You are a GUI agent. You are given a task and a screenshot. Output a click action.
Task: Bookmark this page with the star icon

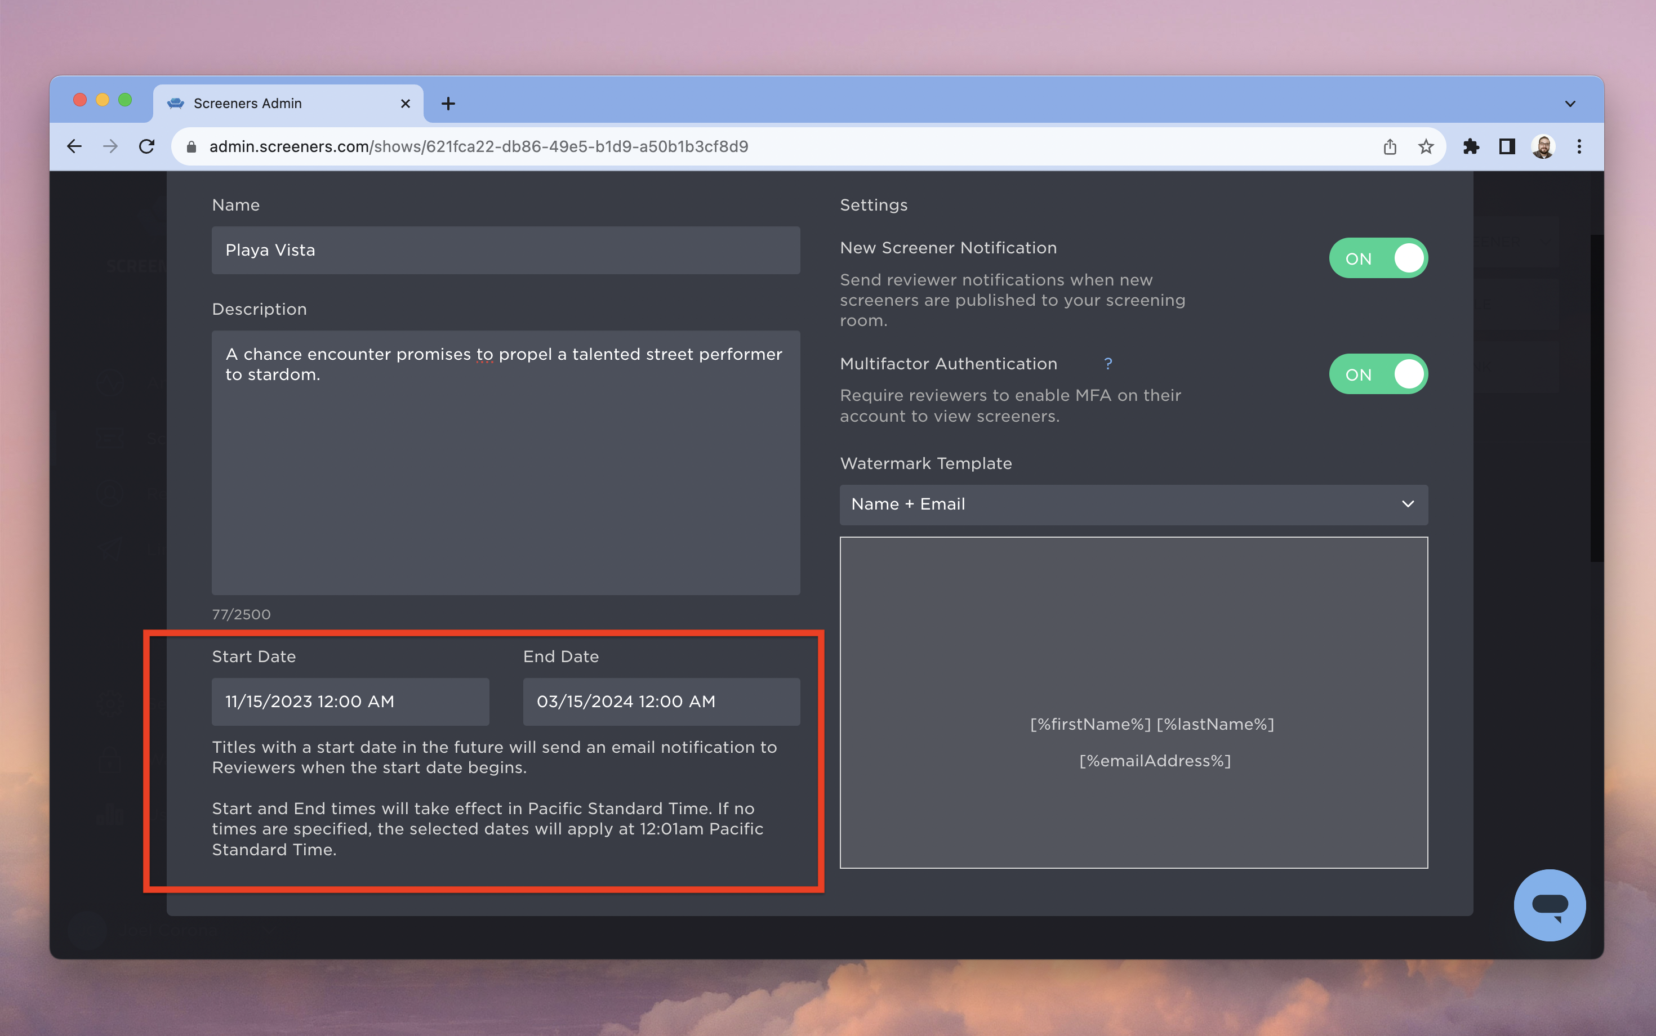click(x=1426, y=146)
